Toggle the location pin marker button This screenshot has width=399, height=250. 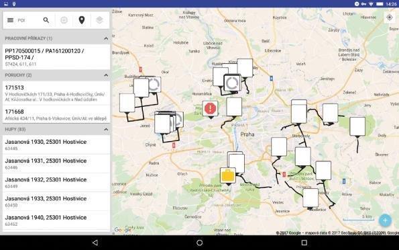coord(82,20)
